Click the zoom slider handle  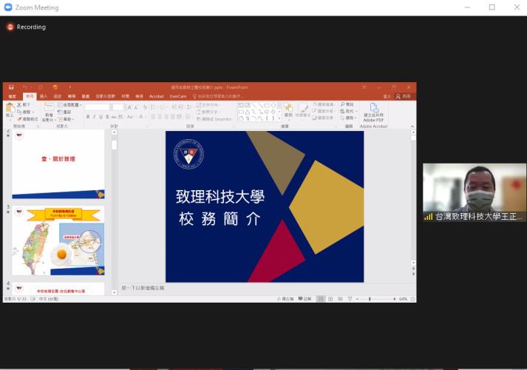coord(370,299)
